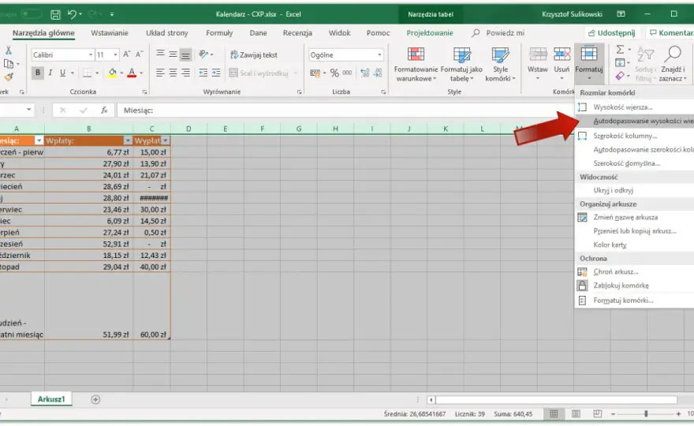The width and height of the screenshot is (694, 426).
Task: Click the zoom slider handle
Action: pos(646,413)
